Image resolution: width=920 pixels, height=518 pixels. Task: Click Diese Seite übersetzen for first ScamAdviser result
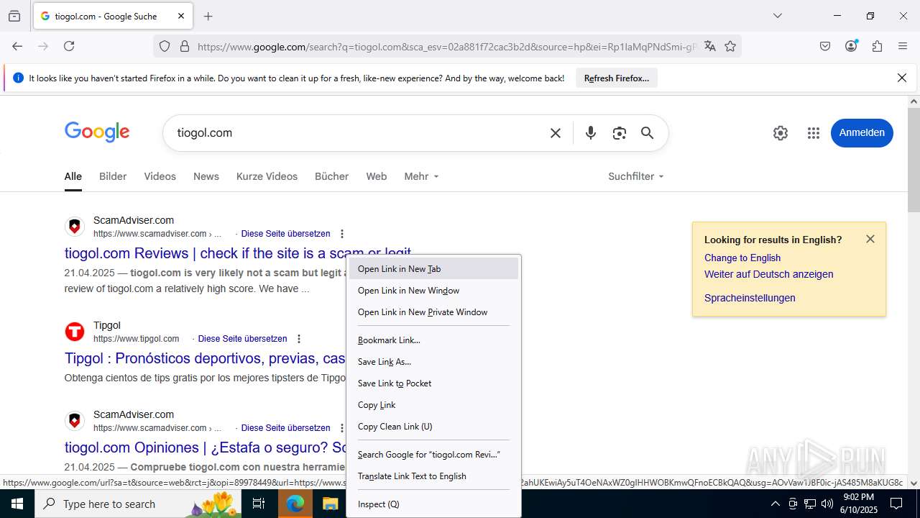[x=285, y=234]
